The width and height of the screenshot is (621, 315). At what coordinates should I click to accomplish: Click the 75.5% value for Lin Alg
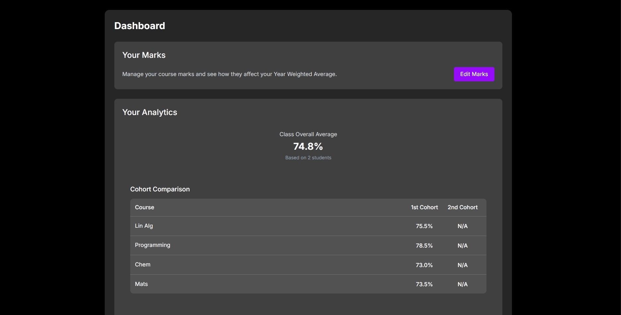[424, 226]
